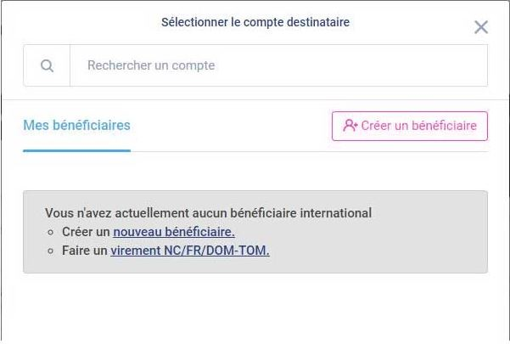Close the recipient account selection dialog
Screen dimensions: 510x344
click(x=481, y=27)
